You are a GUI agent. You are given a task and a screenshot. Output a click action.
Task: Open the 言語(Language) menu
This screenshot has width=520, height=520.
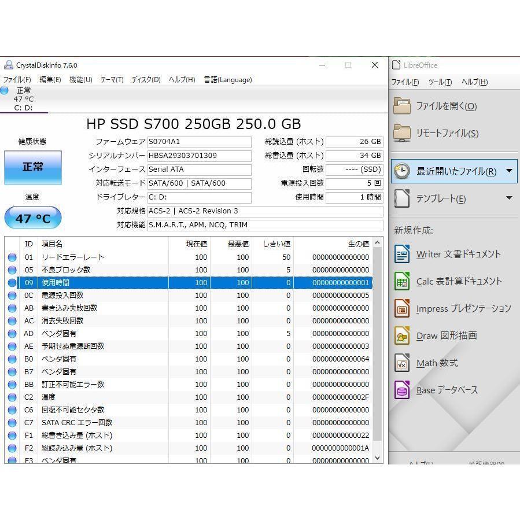[228, 80]
